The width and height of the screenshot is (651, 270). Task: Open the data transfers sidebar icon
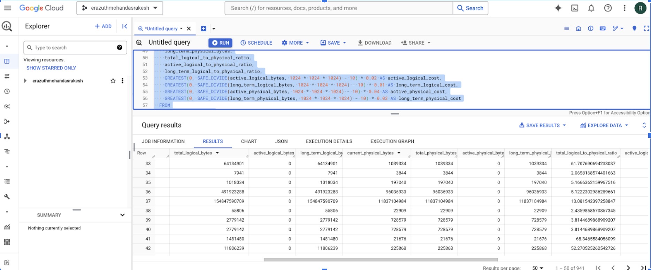point(7,76)
